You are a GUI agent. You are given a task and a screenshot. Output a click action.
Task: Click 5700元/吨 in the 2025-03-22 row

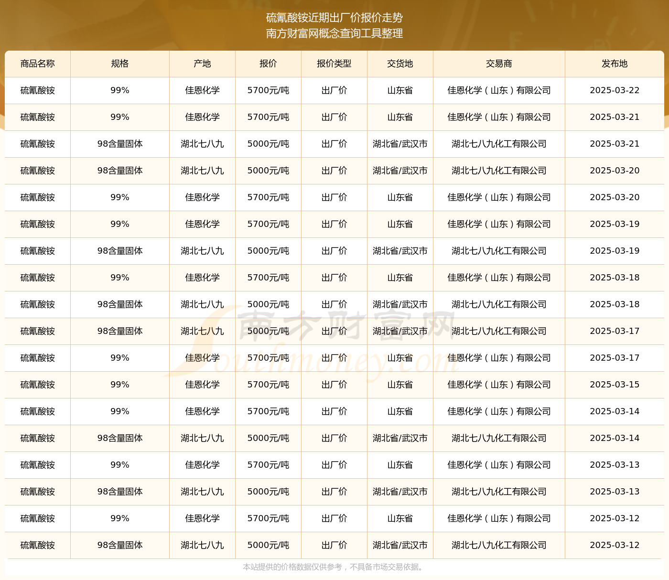[268, 90]
